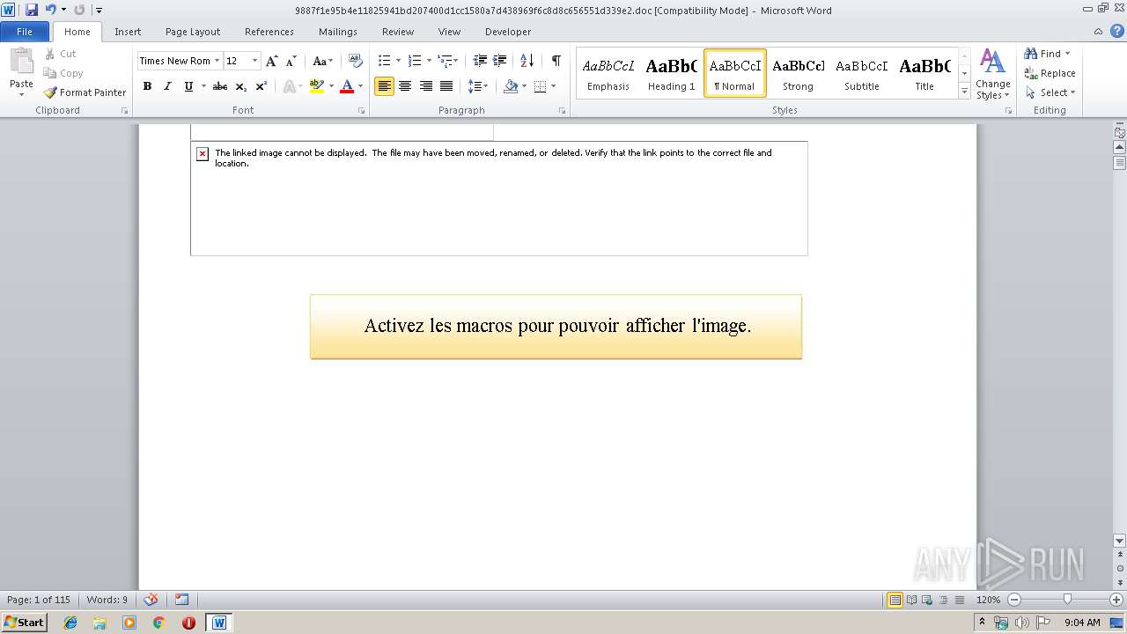Image resolution: width=1127 pixels, height=634 pixels.
Task: Toggle Bold formatting
Action: click(x=147, y=86)
